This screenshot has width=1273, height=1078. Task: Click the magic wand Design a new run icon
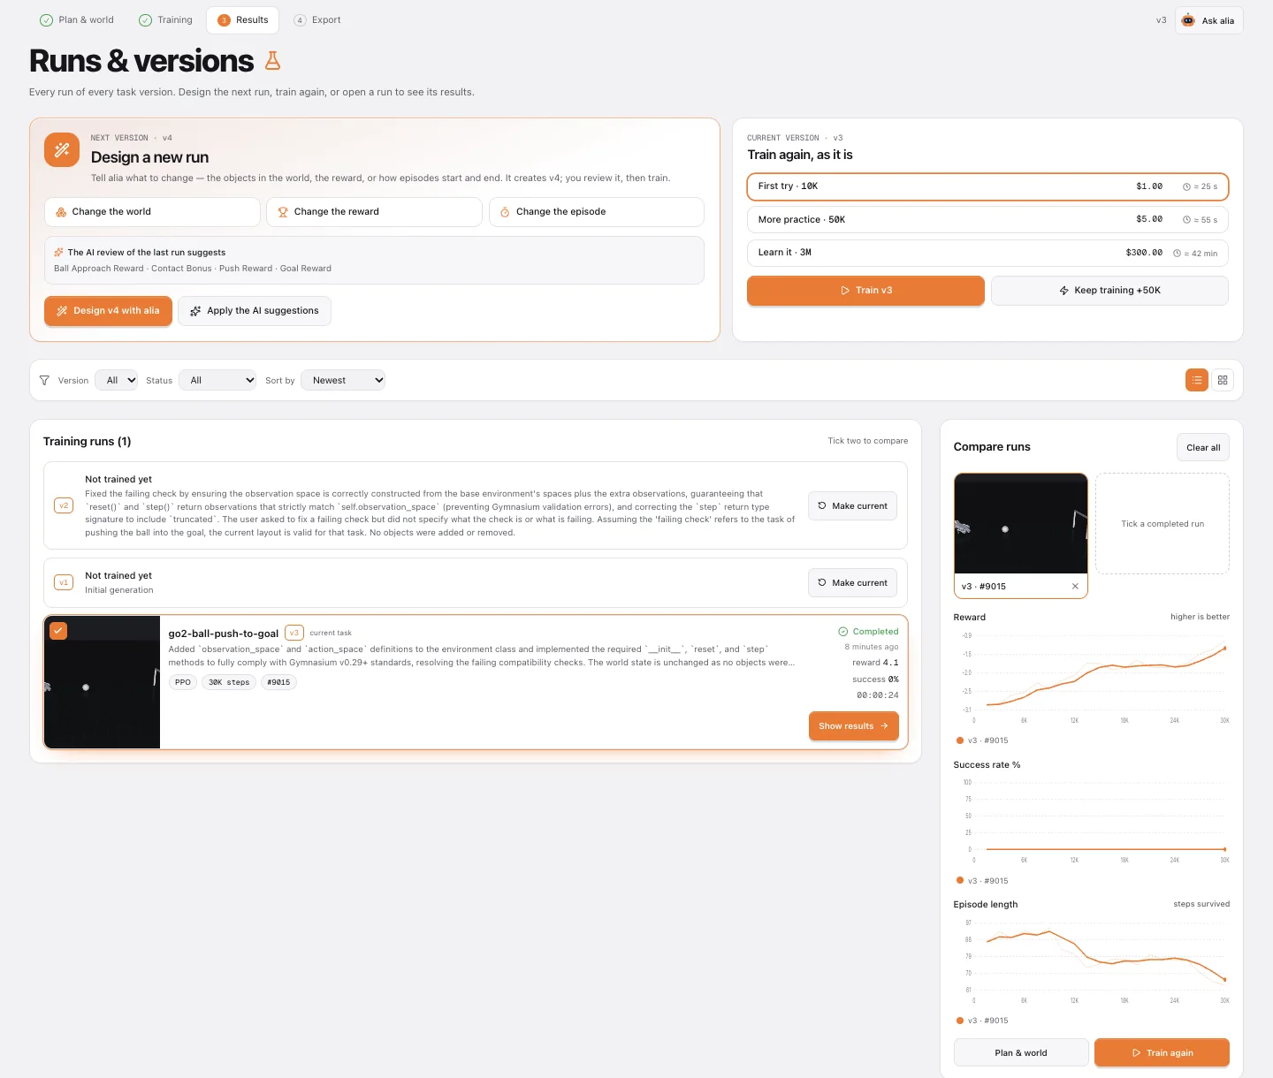62,149
